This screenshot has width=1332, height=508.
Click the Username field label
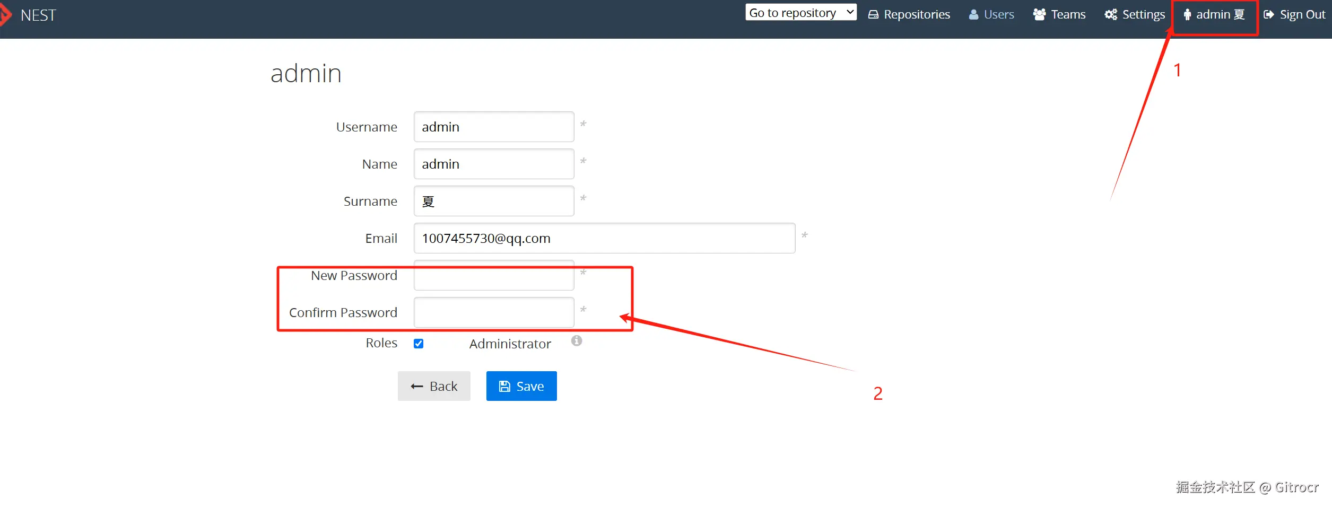coord(367,127)
